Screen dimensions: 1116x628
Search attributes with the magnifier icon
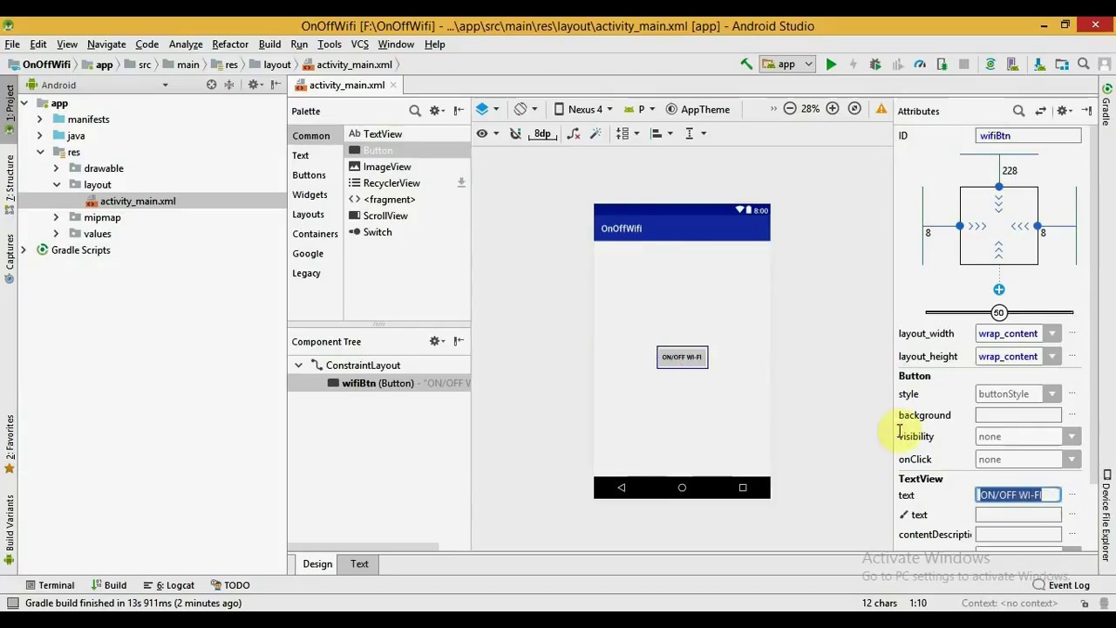(1018, 111)
